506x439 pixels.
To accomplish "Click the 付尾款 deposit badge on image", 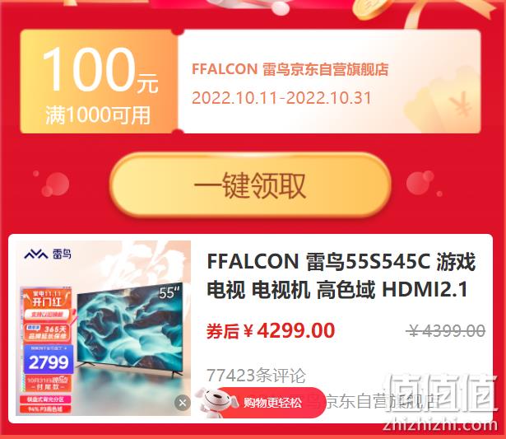I will point(48,384).
